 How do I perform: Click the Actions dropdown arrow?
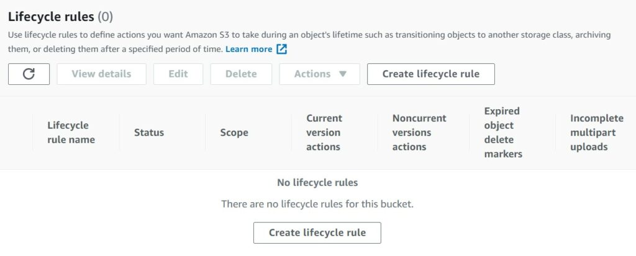coord(343,74)
